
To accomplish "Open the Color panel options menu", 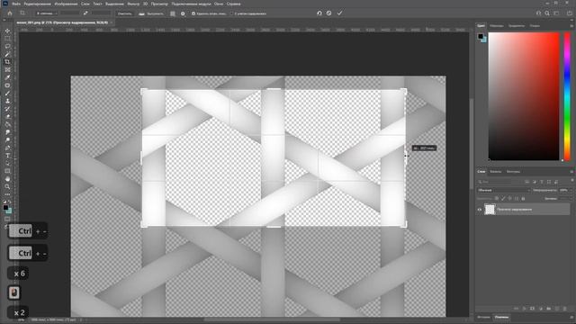I will (x=571, y=26).
